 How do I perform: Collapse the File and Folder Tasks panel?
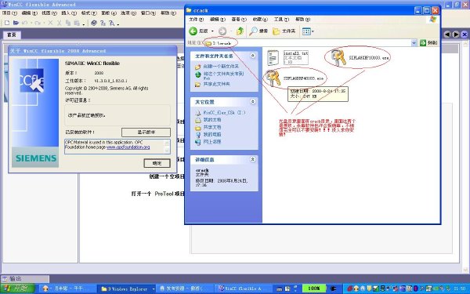pos(253,56)
